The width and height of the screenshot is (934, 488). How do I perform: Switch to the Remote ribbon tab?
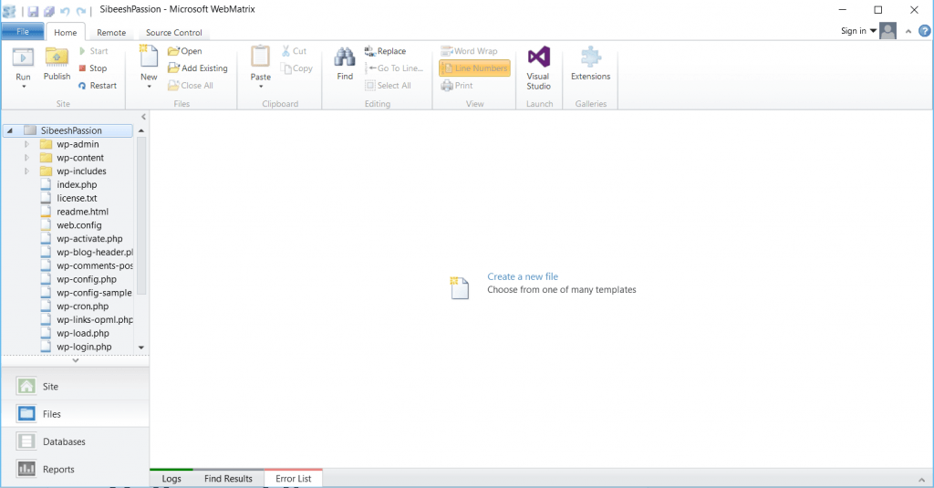tap(111, 33)
